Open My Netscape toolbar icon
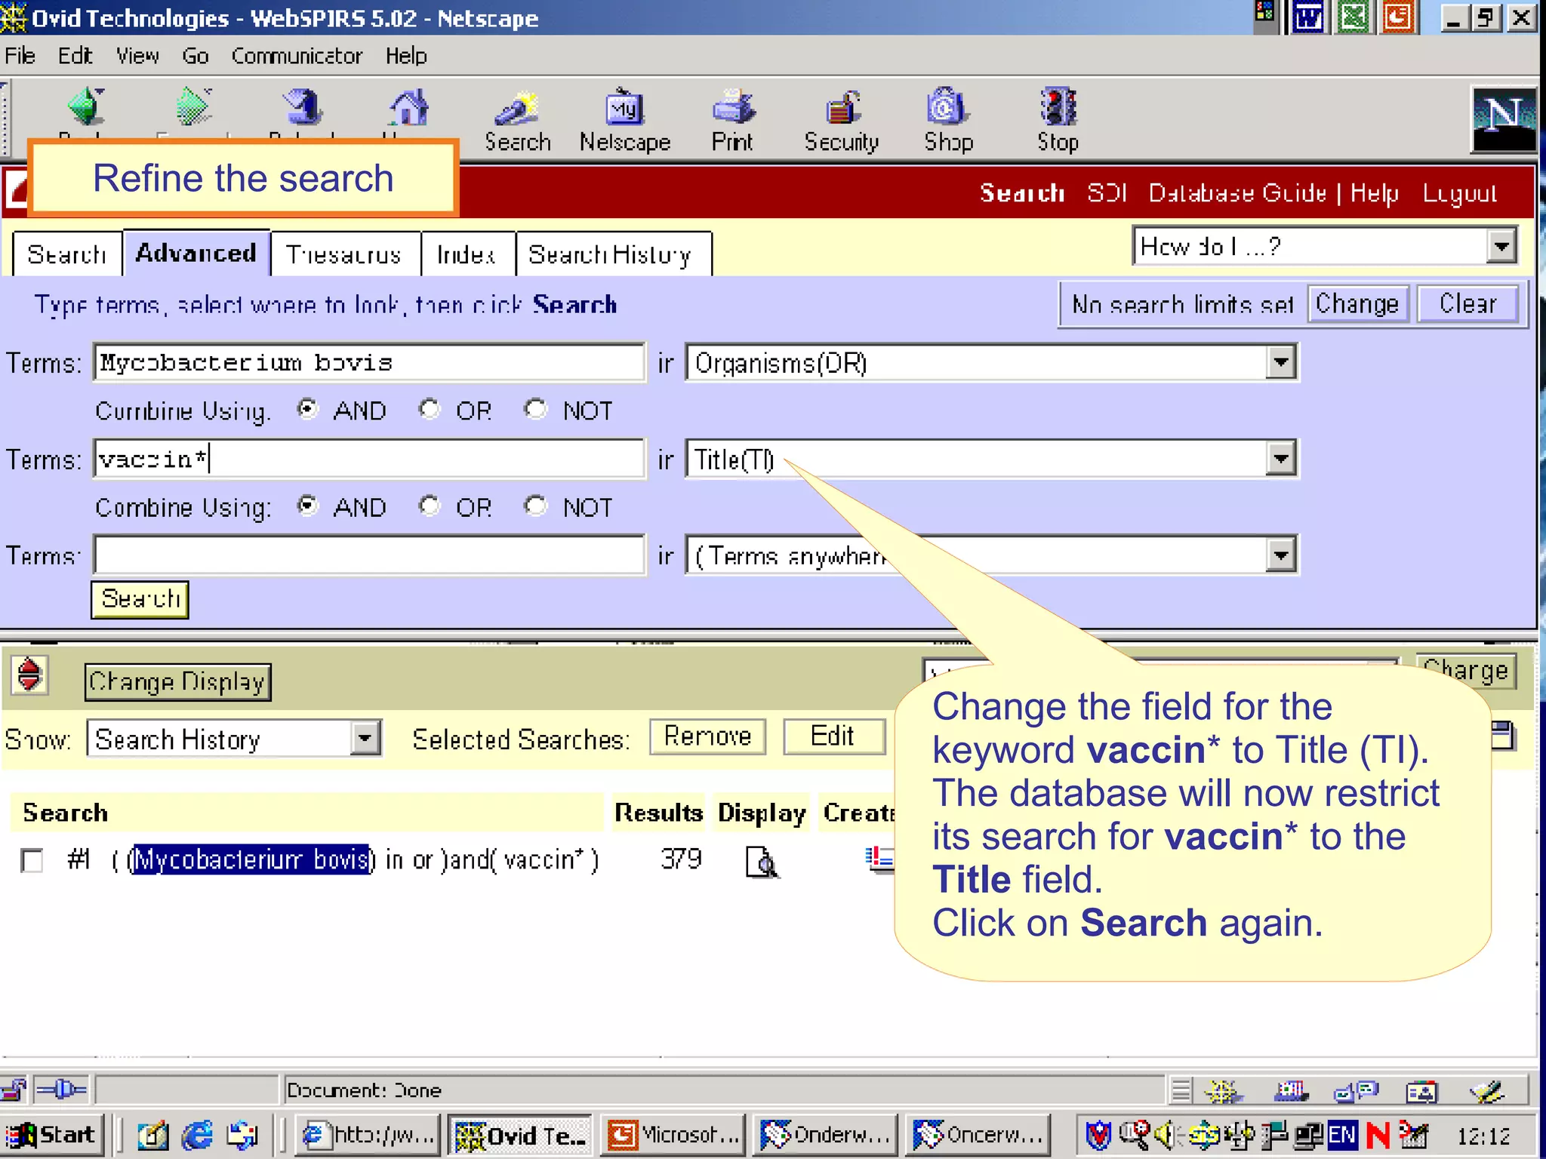The height and width of the screenshot is (1159, 1546). (624, 121)
